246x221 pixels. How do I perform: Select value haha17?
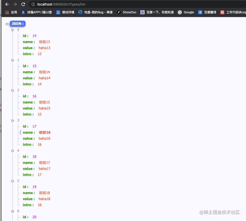pyautogui.click(x=45, y=169)
